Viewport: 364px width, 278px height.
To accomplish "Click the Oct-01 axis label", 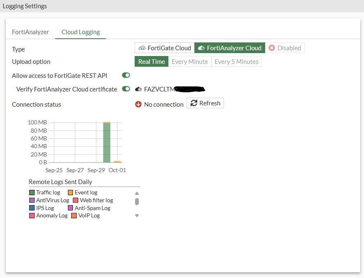I will pos(117,170).
